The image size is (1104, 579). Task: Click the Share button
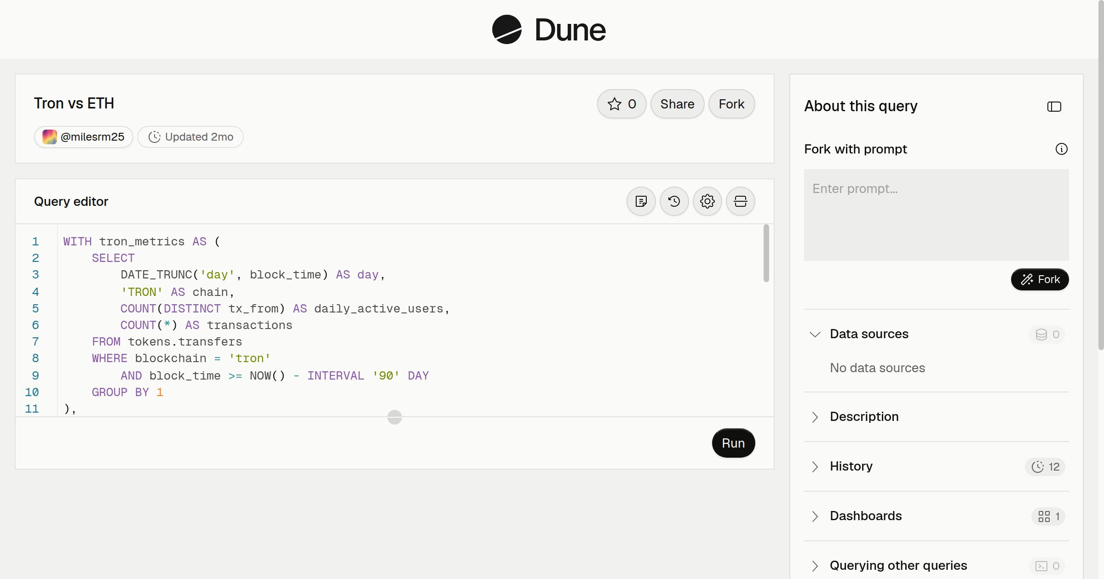677,104
